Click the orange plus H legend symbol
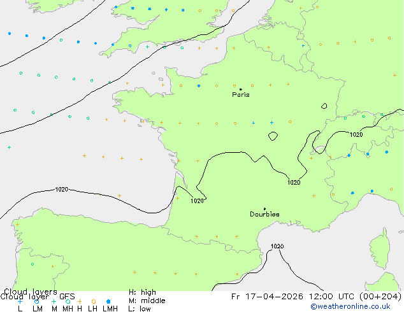Viewport: 404px width, 312px height. [80, 301]
